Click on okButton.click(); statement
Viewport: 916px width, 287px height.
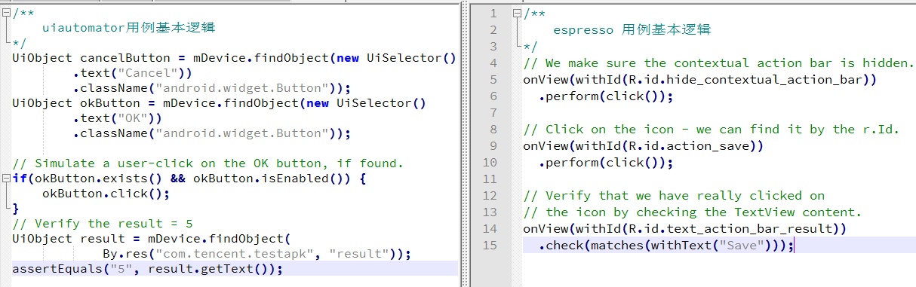pyautogui.click(x=106, y=194)
